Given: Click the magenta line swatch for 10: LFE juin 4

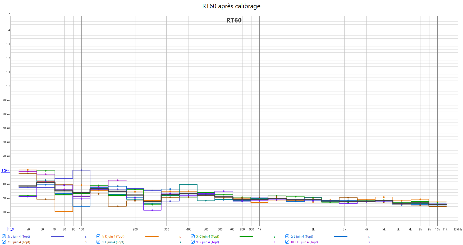Looking at the screenshot, I should (x=341, y=242).
